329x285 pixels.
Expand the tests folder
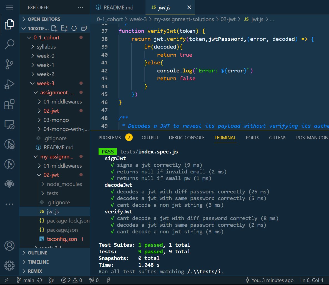[55, 193]
